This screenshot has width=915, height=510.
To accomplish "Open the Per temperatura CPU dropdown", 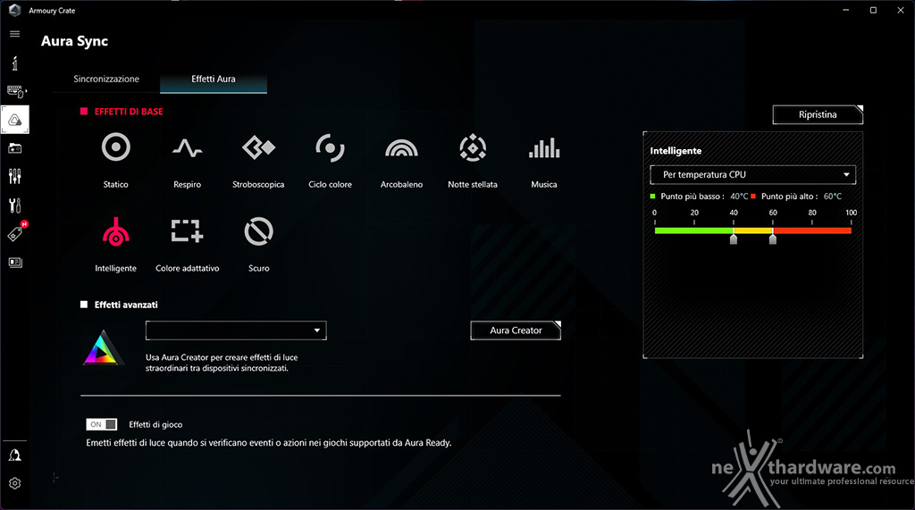I will click(x=752, y=174).
